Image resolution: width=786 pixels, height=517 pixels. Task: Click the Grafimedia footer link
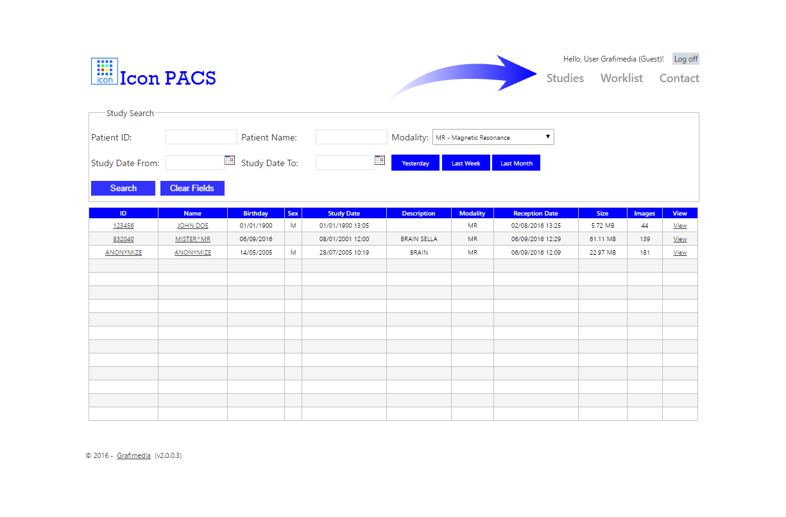(133, 456)
